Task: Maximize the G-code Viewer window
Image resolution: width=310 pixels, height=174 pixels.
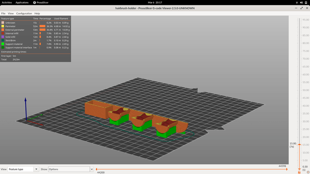Action: (x=301, y=8)
